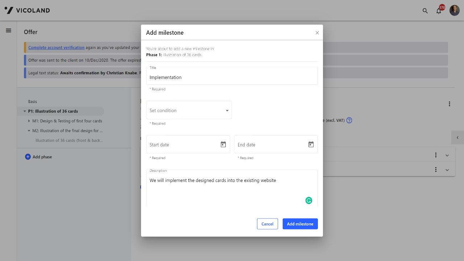Image resolution: width=464 pixels, height=261 pixels.
Task: Click into the Title input field
Action: [x=232, y=77]
